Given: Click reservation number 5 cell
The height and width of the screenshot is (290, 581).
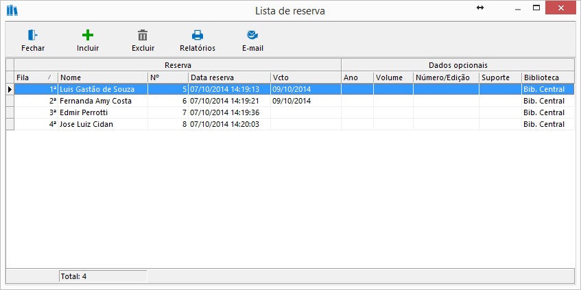Looking at the screenshot, I should pos(168,89).
